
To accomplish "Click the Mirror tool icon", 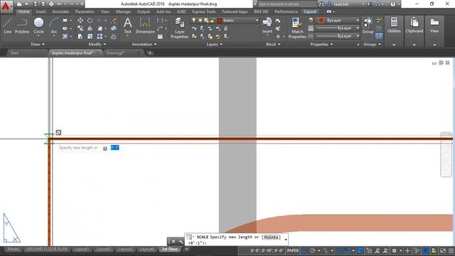I will tap(90, 28).
